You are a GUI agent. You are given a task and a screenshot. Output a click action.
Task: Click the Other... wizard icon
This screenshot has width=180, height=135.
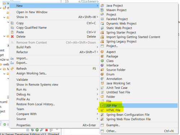click(x=102, y=131)
